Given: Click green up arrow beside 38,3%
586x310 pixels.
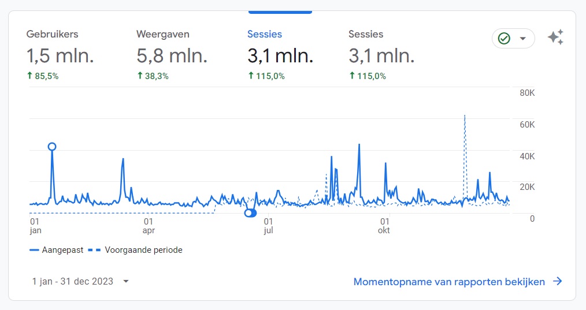Looking at the screenshot, I should click(140, 76).
